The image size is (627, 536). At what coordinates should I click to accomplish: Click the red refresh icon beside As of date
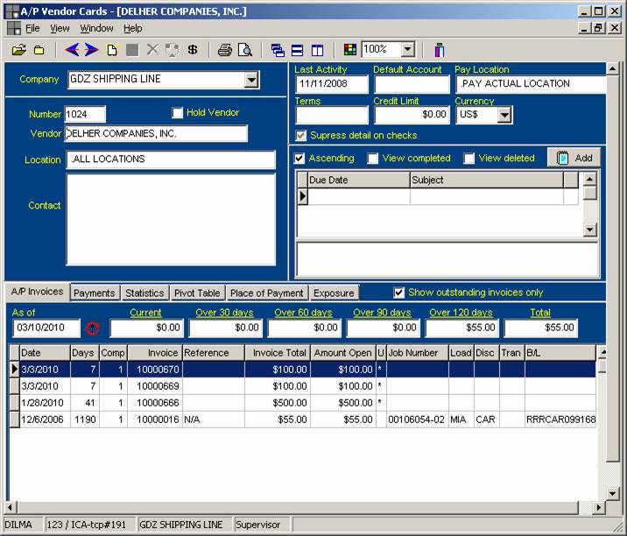(x=94, y=328)
